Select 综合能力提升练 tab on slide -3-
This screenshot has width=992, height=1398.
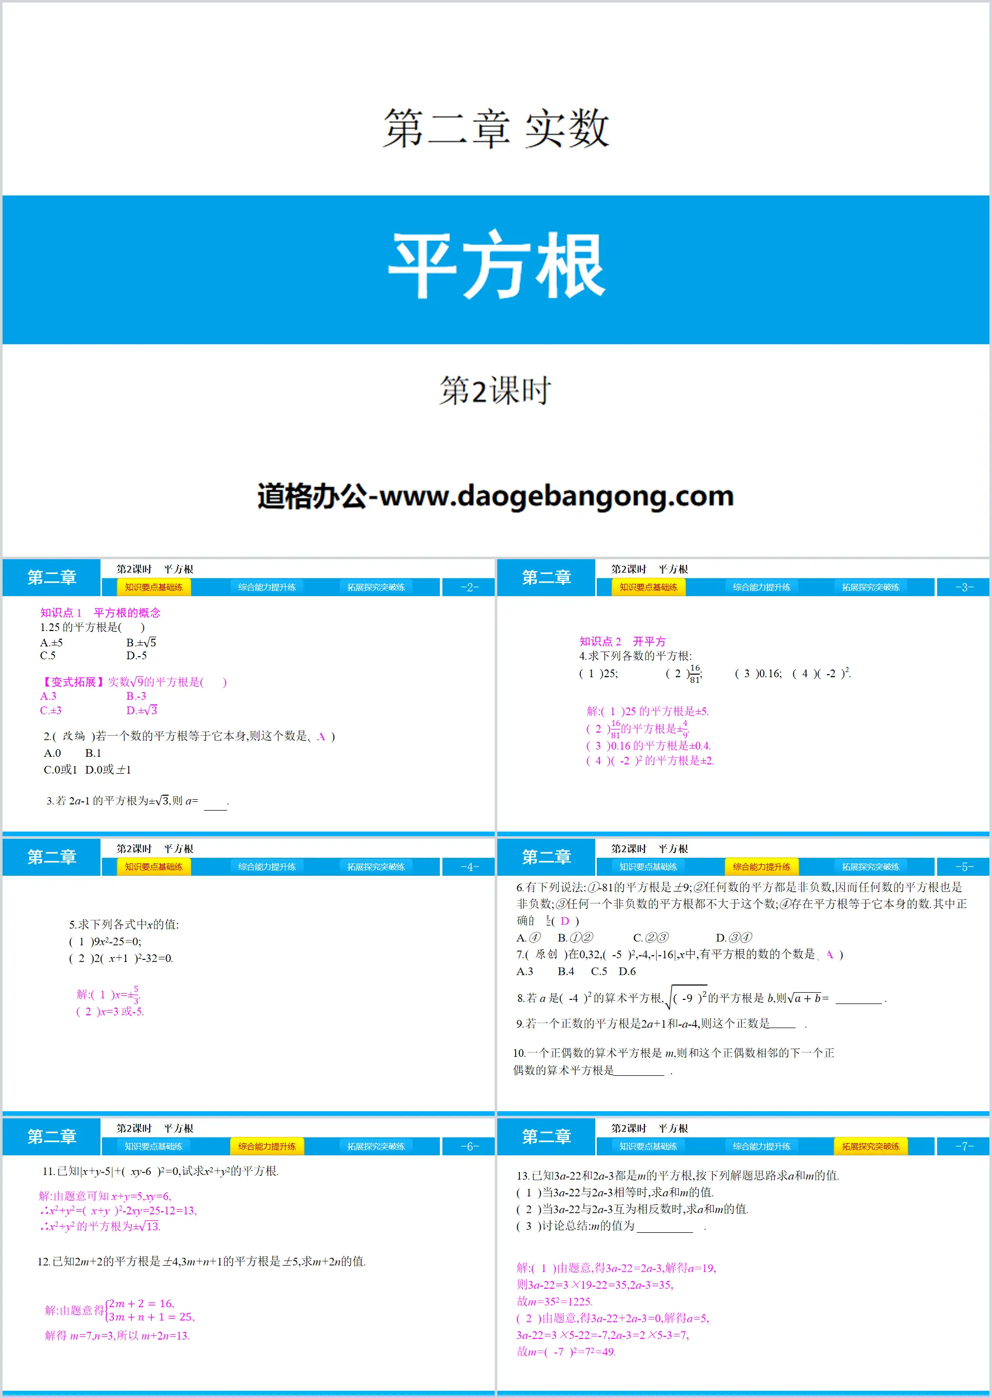coord(762,587)
